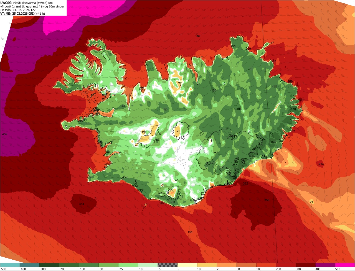Click the 'IT: Mán. 23. 02. 2026 12Z' line

[18, 10]
